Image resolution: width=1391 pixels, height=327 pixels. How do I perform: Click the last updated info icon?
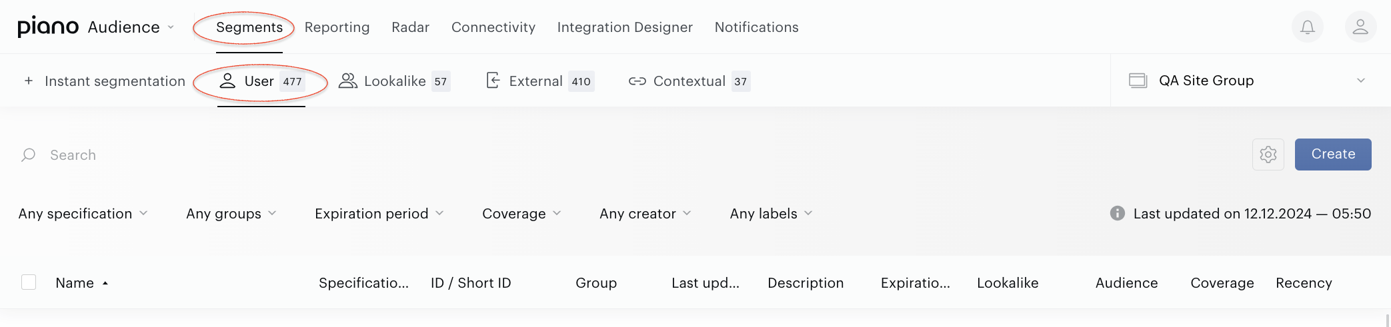(x=1118, y=213)
